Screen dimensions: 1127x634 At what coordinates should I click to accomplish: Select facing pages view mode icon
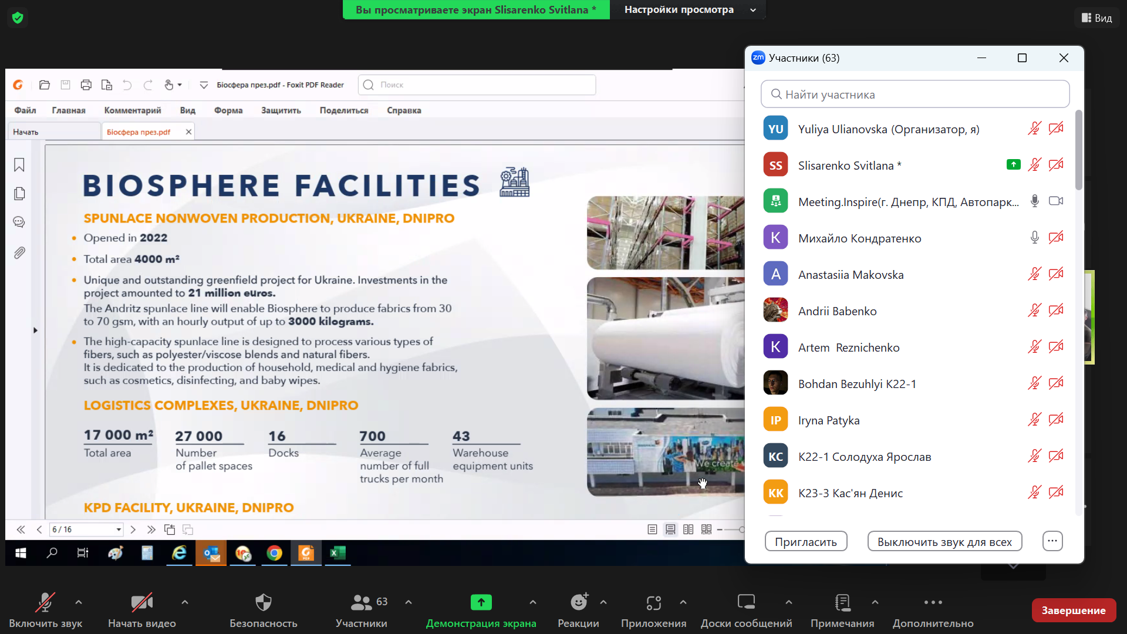(689, 530)
